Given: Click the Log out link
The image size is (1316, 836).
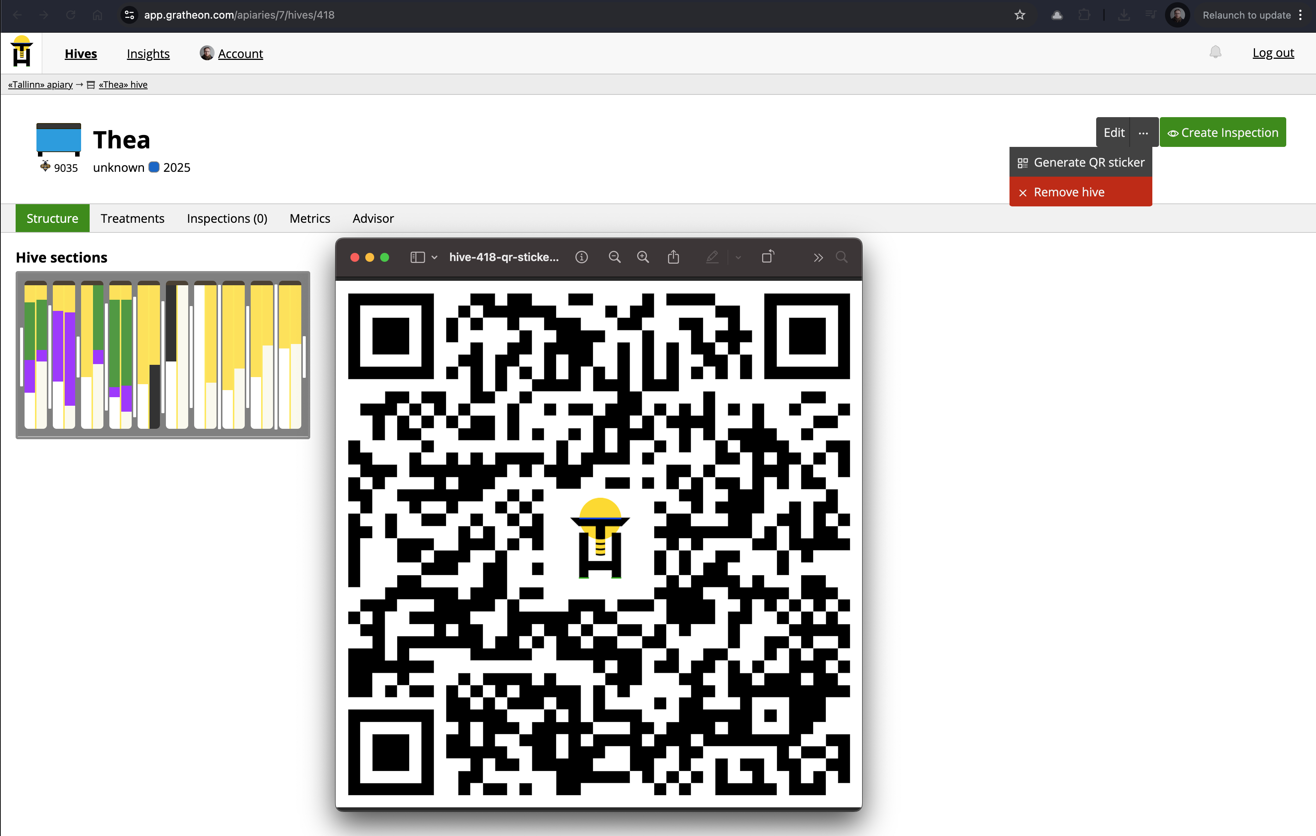Looking at the screenshot, I should pyautogui.click(x=1273, y=53).
